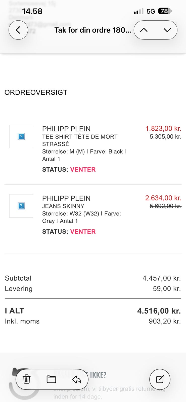The image size is (186, 402).
Task: Tap the back arrow button
Action: [x=18, y=30]
